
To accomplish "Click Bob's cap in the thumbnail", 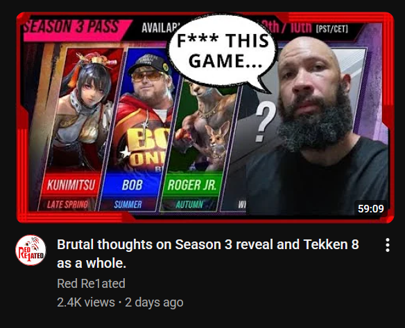I will 148,62.
